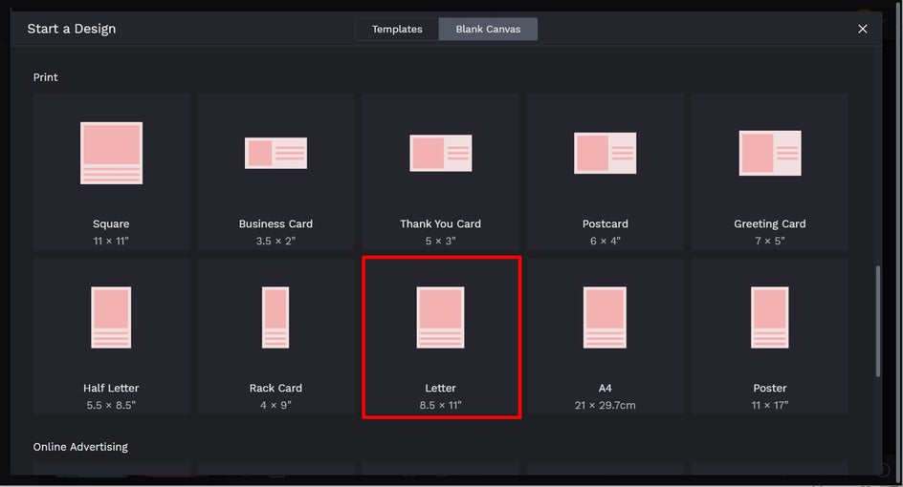Click the "A4" label text
Screen dimensions: 903x487
[x=606, y=388]
